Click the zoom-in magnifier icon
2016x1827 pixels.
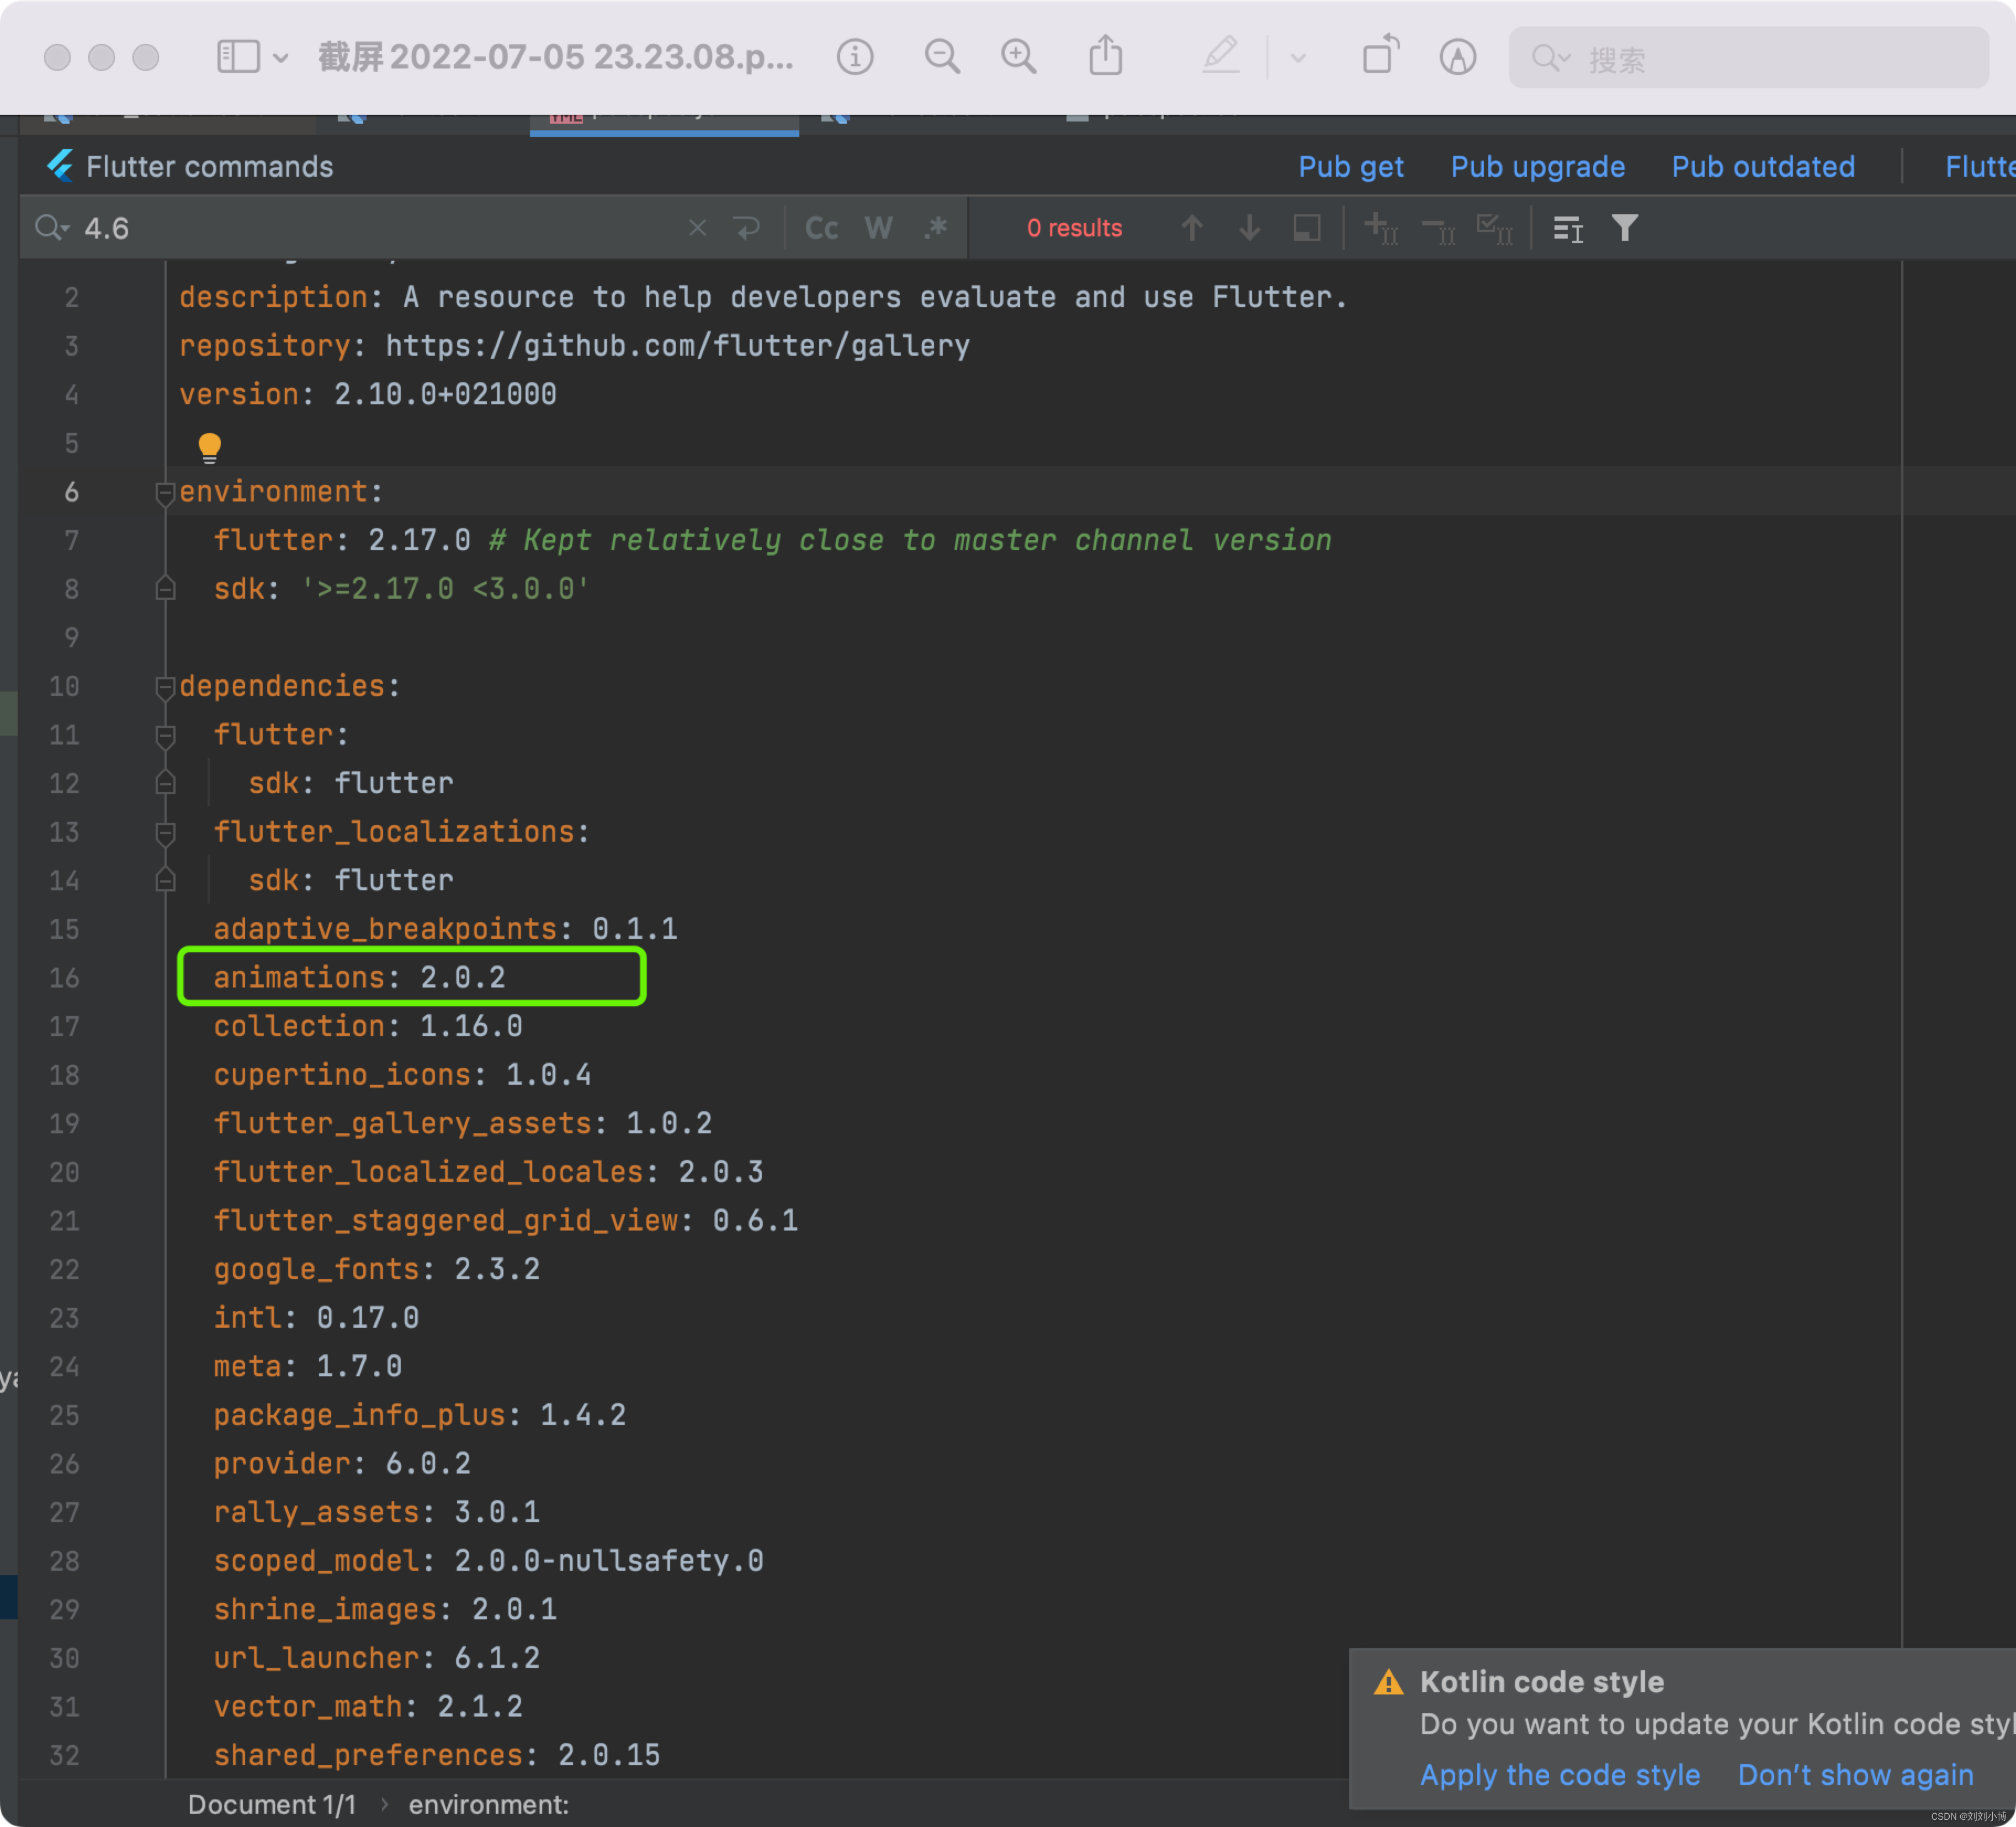[1019, 57]
